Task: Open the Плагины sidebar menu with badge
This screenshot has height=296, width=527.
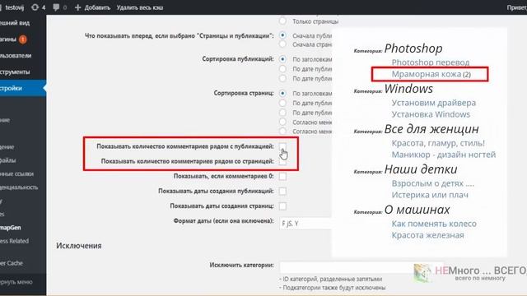Action: coord(8,39)
